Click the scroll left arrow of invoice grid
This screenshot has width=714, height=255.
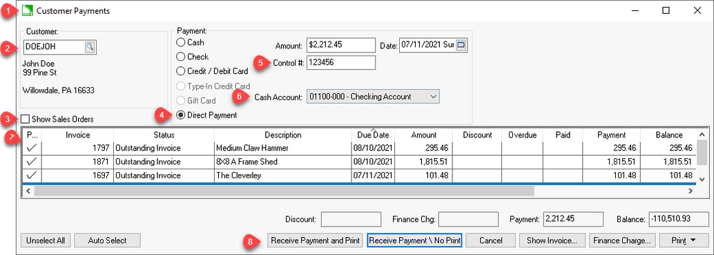[28, 191]
